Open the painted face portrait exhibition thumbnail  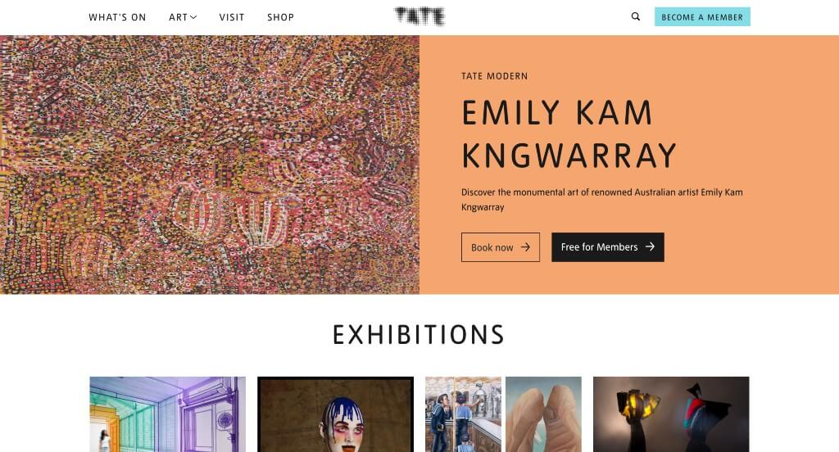(x=335, y=414)
